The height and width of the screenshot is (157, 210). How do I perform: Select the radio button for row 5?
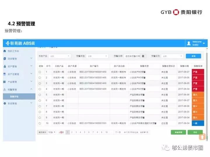click(x=40, y=95)
